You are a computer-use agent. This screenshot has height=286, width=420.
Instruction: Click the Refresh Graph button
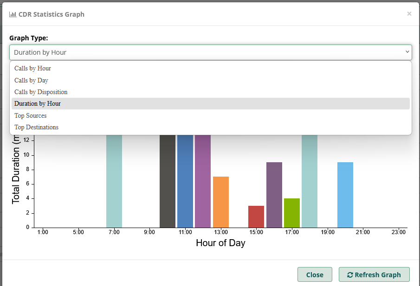pyautogui.click(x=374, y=274)
